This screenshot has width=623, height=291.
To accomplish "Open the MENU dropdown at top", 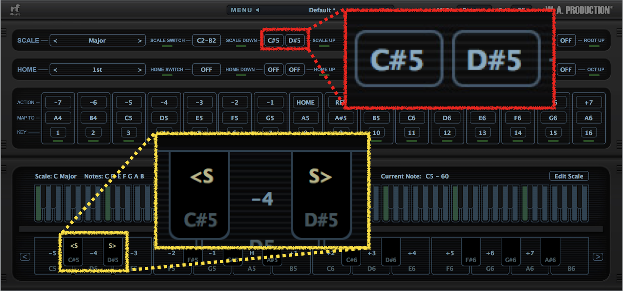I will [245, 10].
